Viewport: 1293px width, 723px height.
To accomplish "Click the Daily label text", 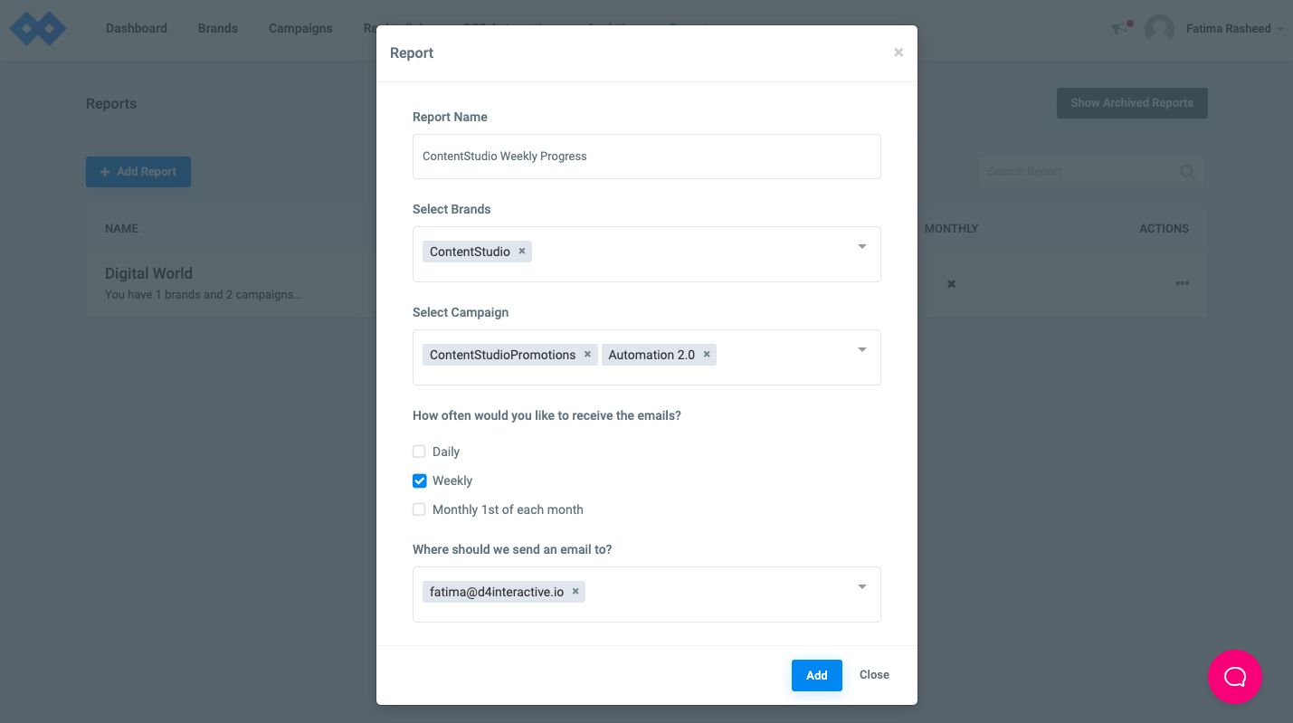I will coord(446,452).
